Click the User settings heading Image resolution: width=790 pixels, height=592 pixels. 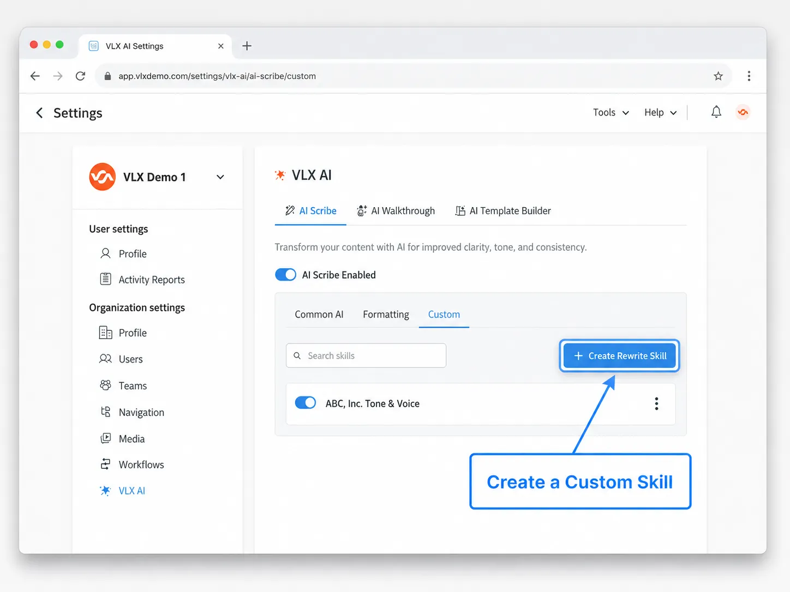(x=118, y=229)
